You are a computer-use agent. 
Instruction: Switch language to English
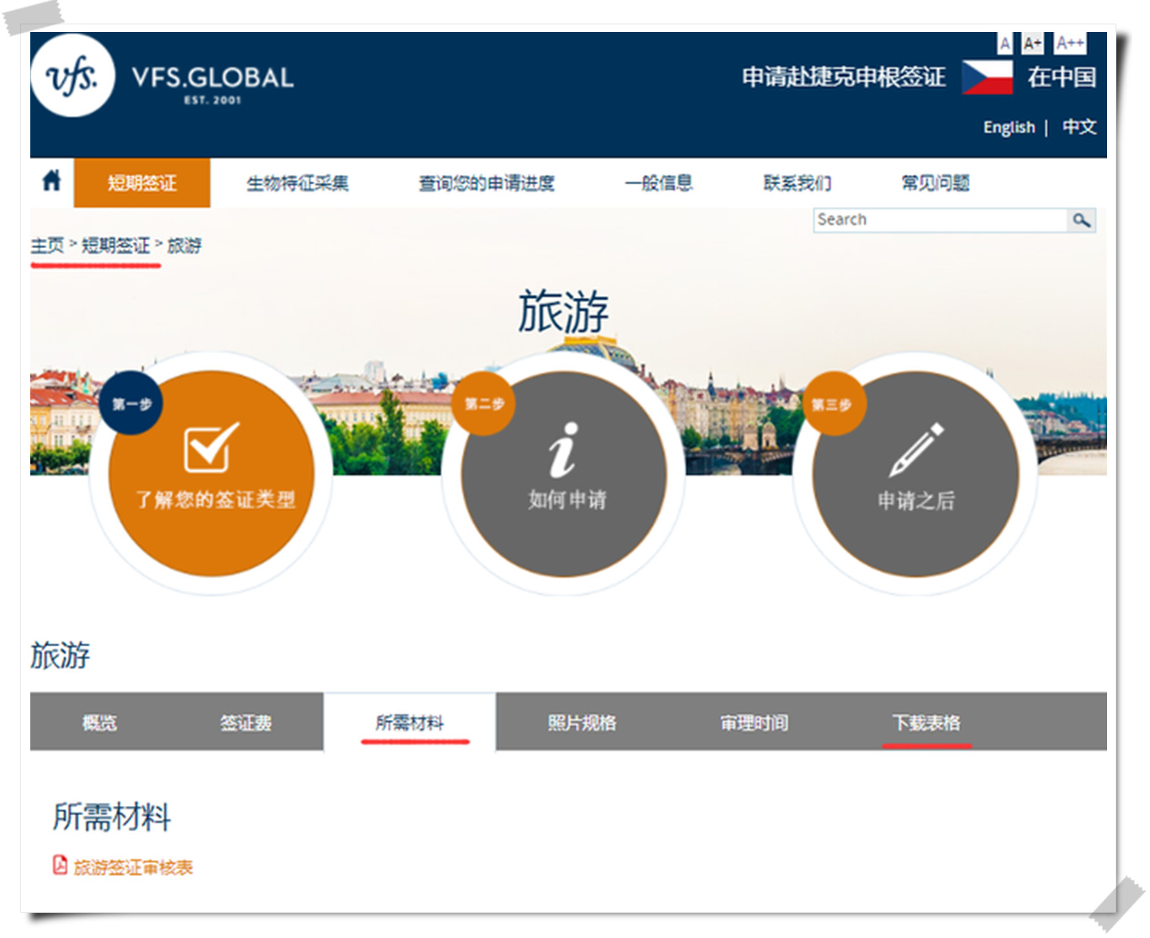1009,127
